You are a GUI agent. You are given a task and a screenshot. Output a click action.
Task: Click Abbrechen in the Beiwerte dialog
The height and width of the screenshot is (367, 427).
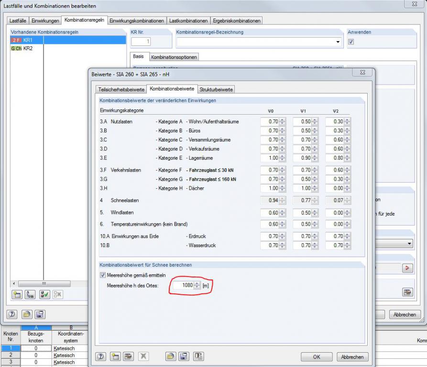click(352, 356)
